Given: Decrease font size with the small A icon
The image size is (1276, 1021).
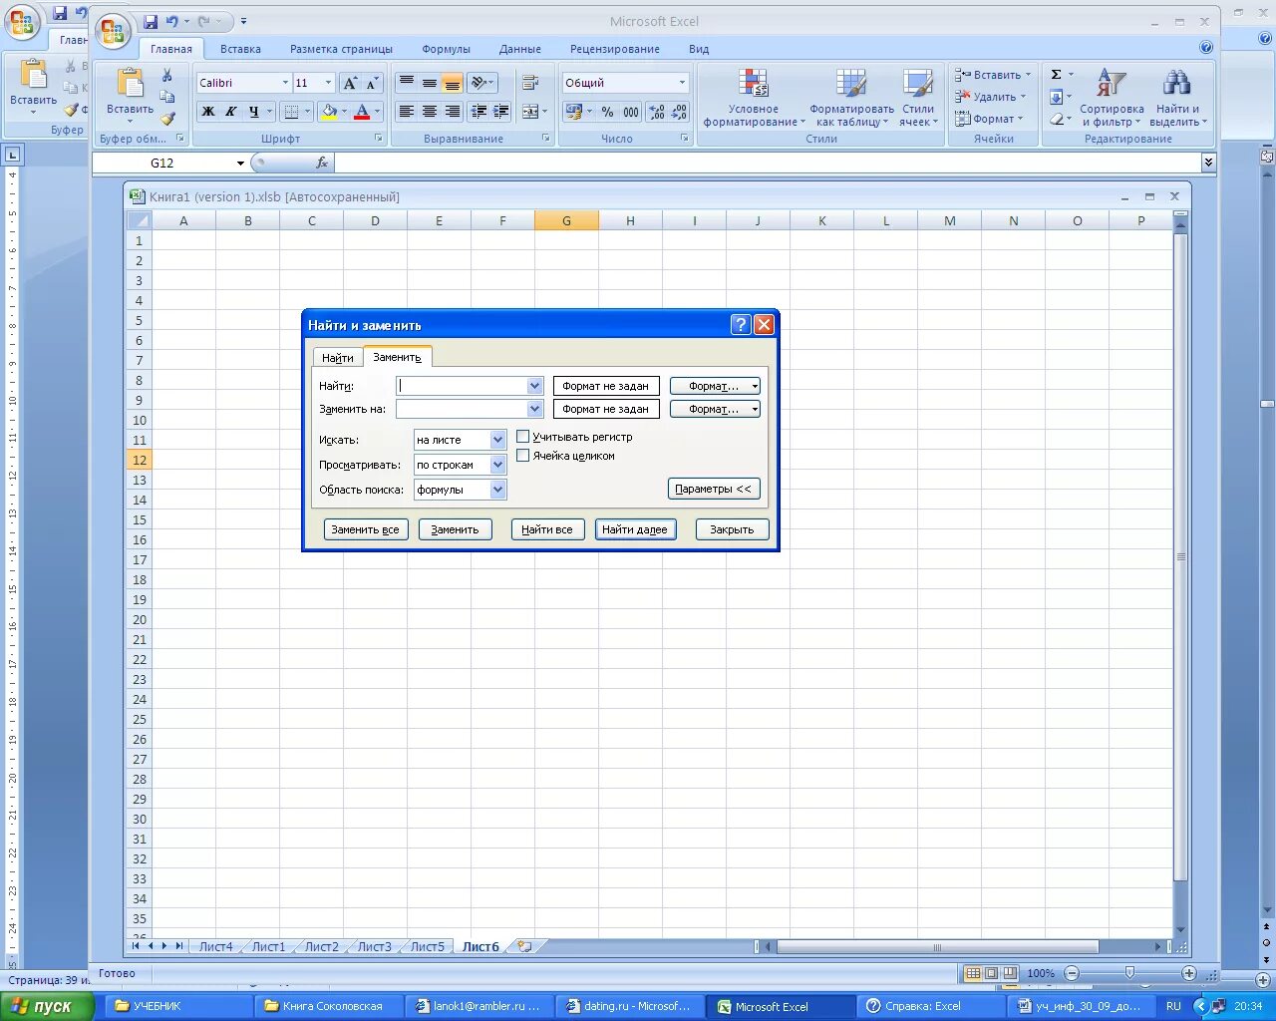Looking at the screenshot, I should 372,83.
